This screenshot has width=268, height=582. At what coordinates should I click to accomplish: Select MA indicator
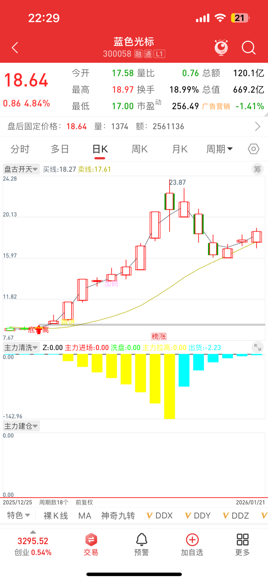(x=85, y=516)
